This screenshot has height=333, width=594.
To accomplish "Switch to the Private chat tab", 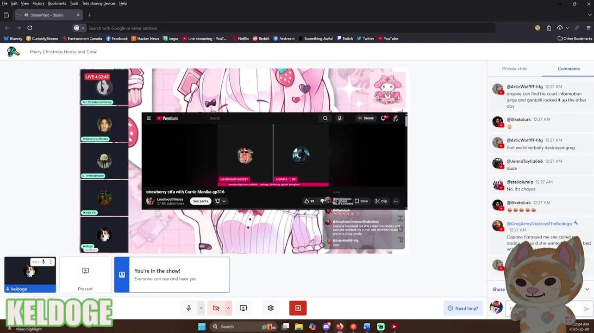I will (x=514, y=68).
